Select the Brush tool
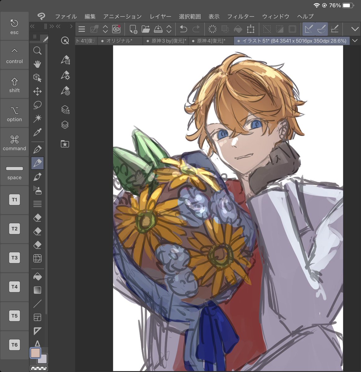 [x=37, y=177]
